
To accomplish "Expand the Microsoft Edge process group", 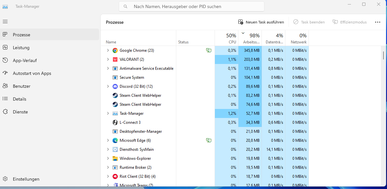I will point(108,140).
